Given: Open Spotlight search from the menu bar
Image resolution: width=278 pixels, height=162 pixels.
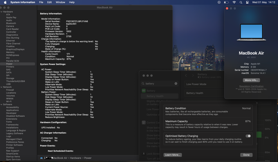Looking at the screenshot, I should (x=241, y=2).
